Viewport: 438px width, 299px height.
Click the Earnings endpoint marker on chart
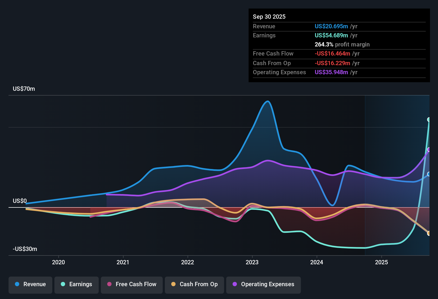click(429, 120)
